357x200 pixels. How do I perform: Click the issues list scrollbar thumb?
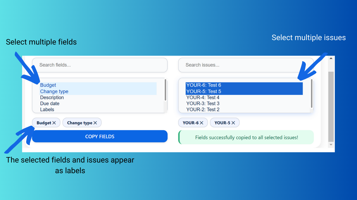click(312, 93)
